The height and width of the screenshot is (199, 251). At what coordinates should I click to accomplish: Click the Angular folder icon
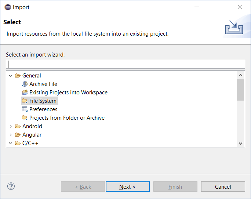click(18, 135)
